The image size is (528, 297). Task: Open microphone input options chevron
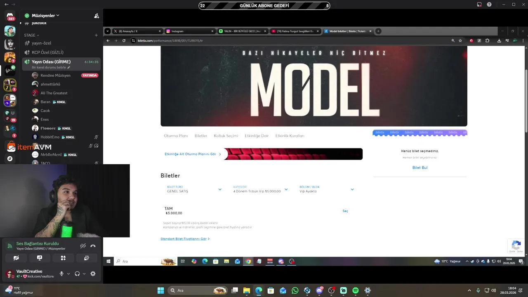pos(68,273)
